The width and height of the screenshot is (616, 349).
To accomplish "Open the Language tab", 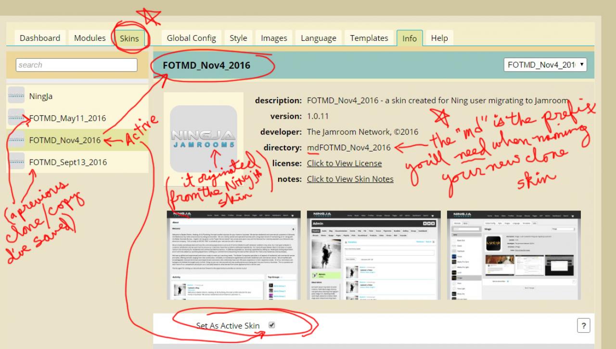I will pyautogui.click(x=319, y=38).
